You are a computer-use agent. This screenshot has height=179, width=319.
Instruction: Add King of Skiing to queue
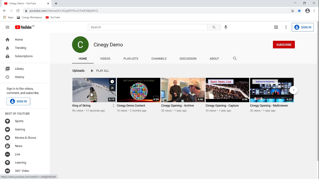[x=112, y=88]
